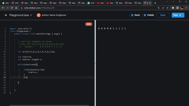Click the class Playground line
The width and height of the screenshot is (189, 106).
(20, 31)
